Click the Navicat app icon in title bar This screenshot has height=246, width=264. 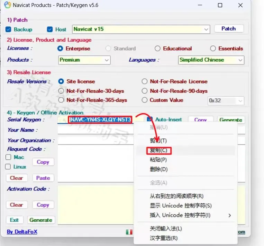point(8,5)
